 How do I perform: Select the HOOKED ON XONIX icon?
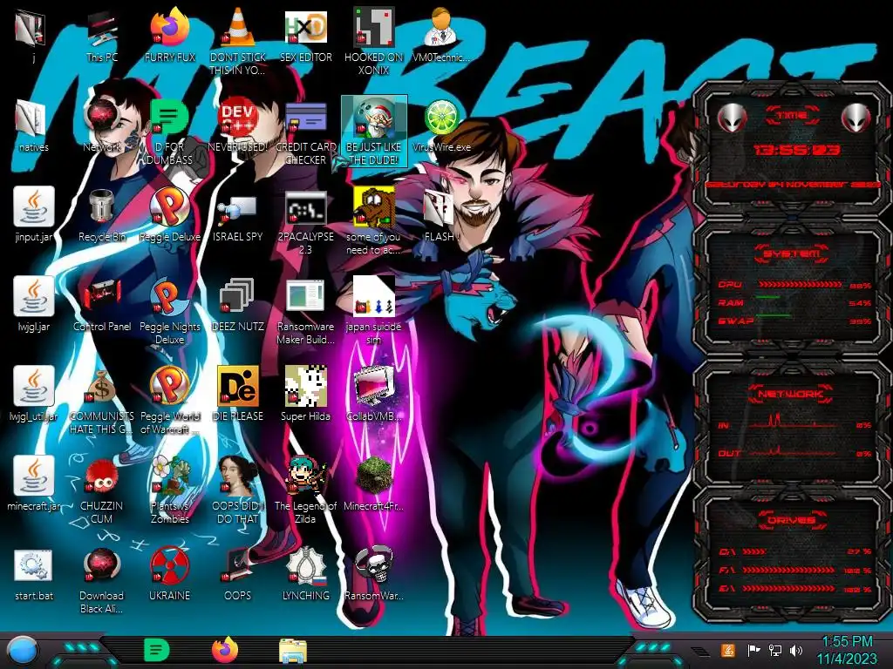(x=373, y=29)
